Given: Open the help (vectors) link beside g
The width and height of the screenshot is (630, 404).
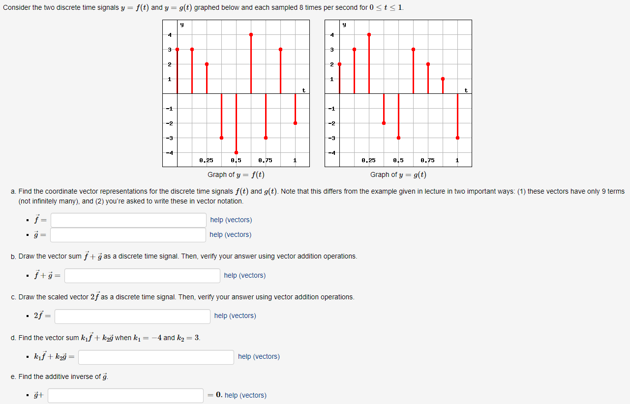Looking at the screenshot, I should [x=230, y=234].
